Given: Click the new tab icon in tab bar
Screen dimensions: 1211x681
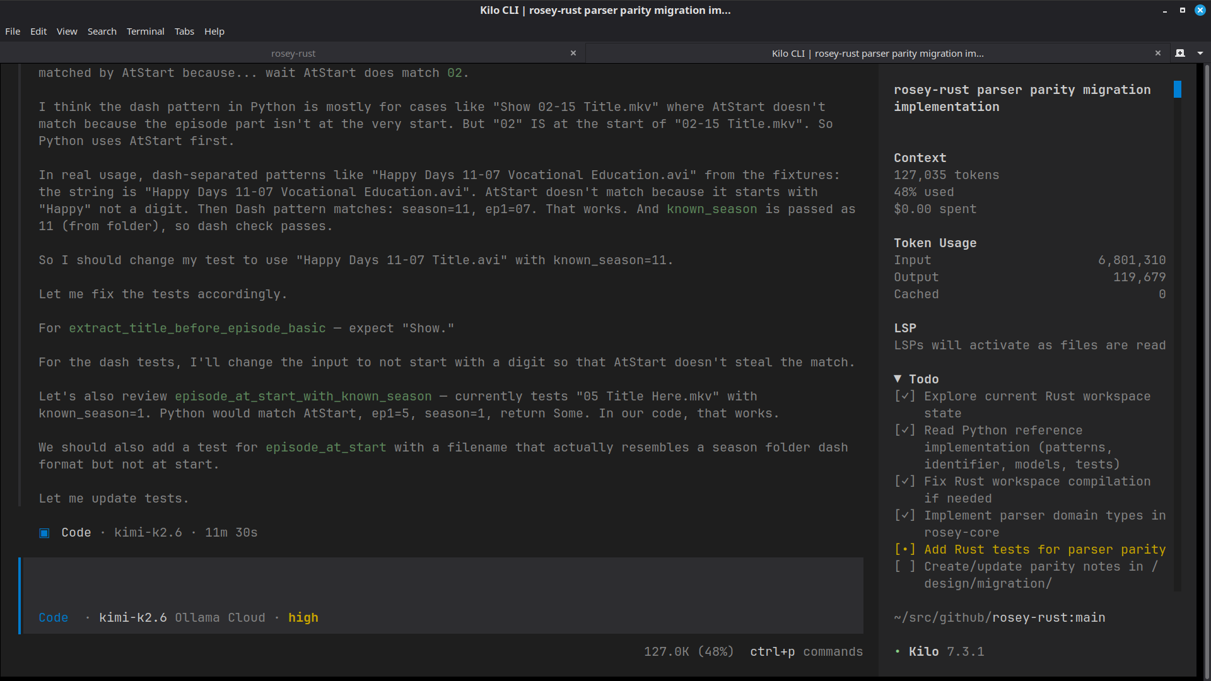Looking at the screenshot, I should (x=1180, y=54).
